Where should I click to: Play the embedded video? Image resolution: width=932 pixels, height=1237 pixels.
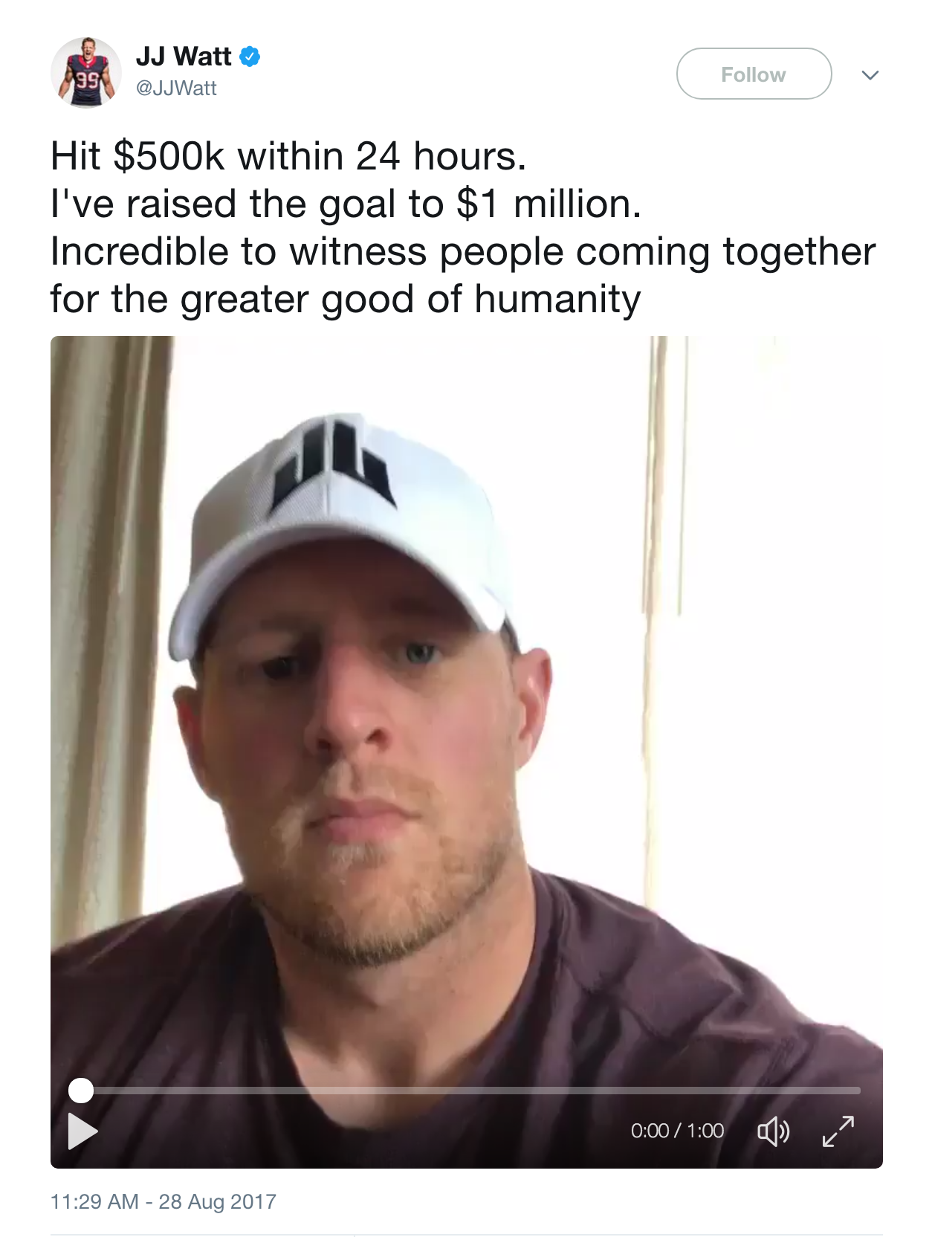click(x=82, y=1131)
